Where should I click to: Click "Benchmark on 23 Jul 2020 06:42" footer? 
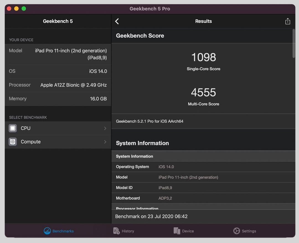tap(151, 216)
